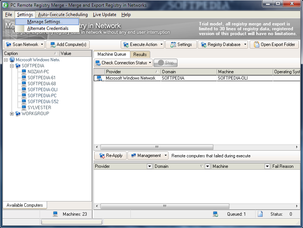Image resolution: width=303 pixels, height=228 pixels.
Task: Open the Domain column filter dropdown
Action: point(207,166)
